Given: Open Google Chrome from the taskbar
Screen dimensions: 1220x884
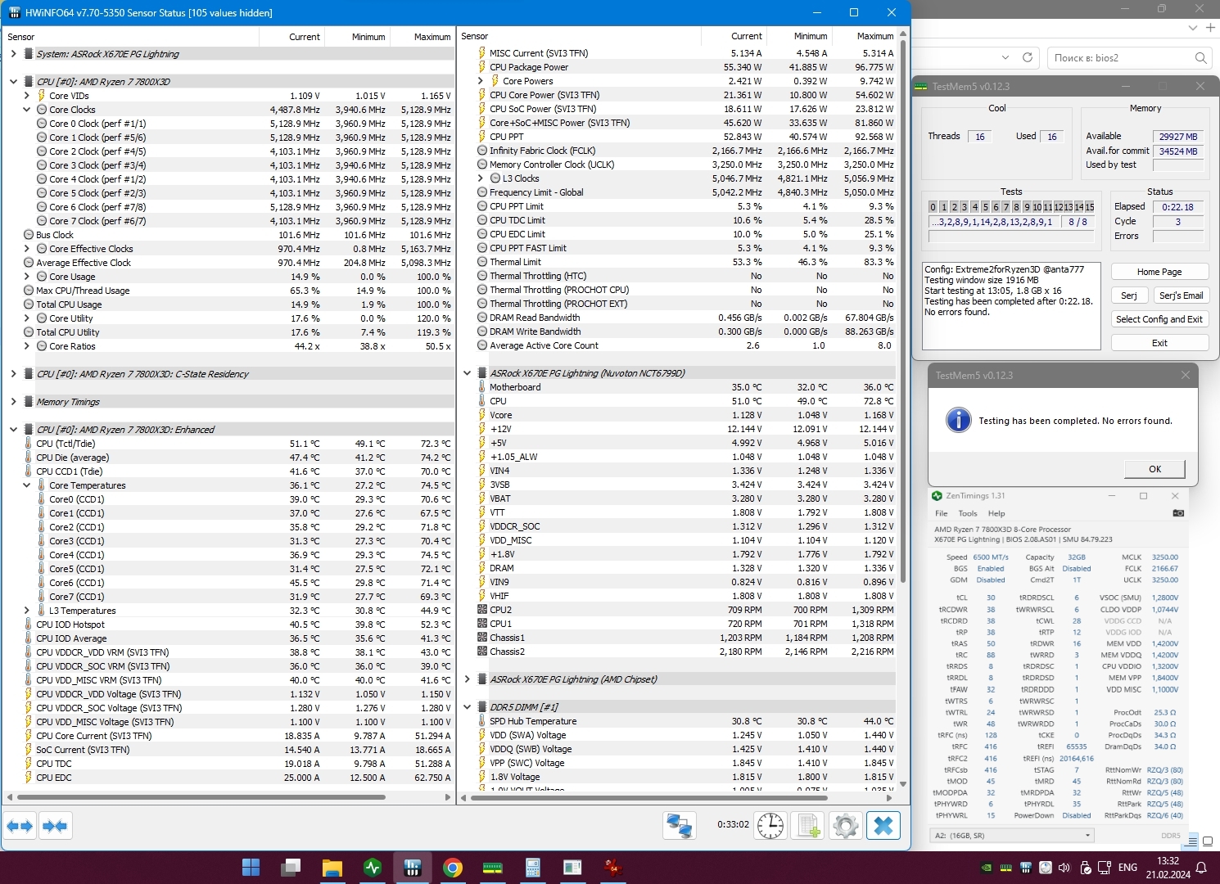Looking at the screenshot, I should point(453,867).
